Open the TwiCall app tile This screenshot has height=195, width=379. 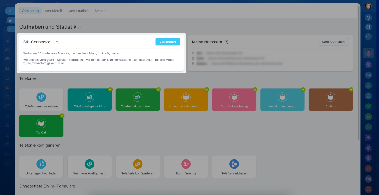pyautogui.click(x=41, y=126)
